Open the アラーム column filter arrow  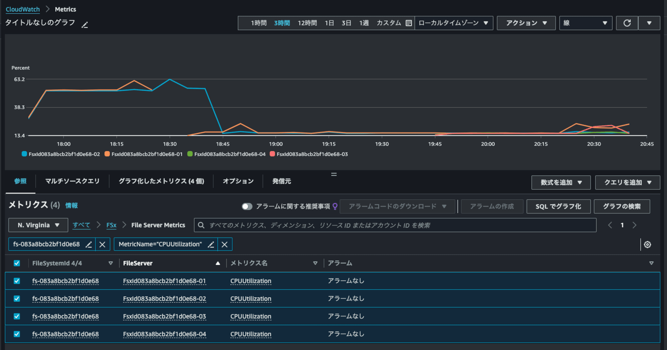click(651, 263)
